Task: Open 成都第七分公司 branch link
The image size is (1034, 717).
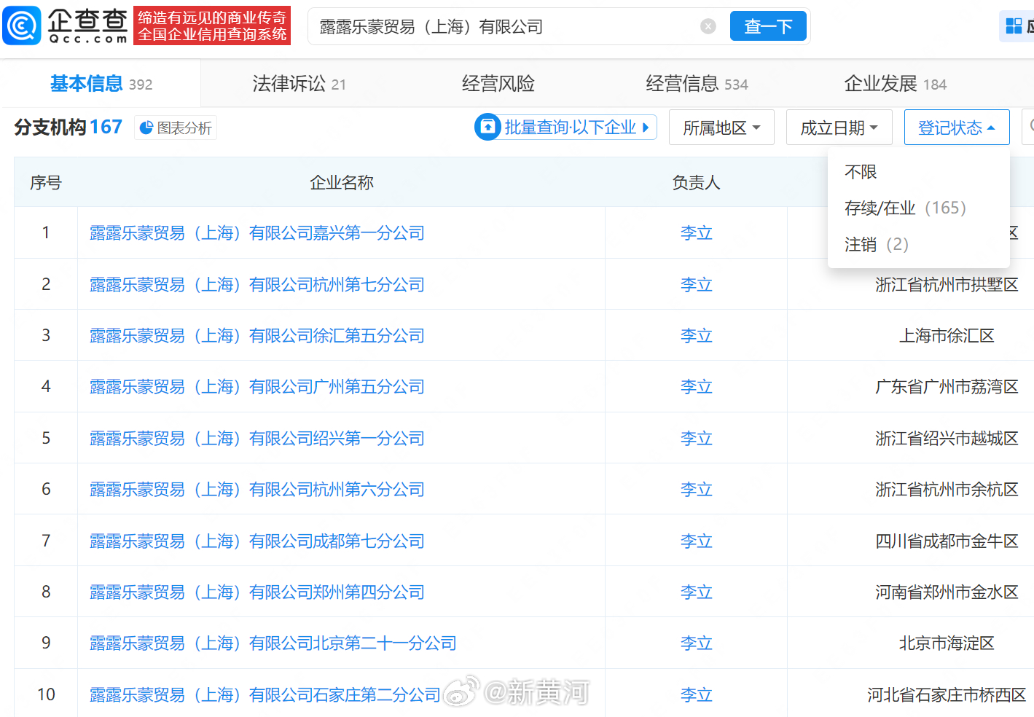Action: (x=257, y=541)
